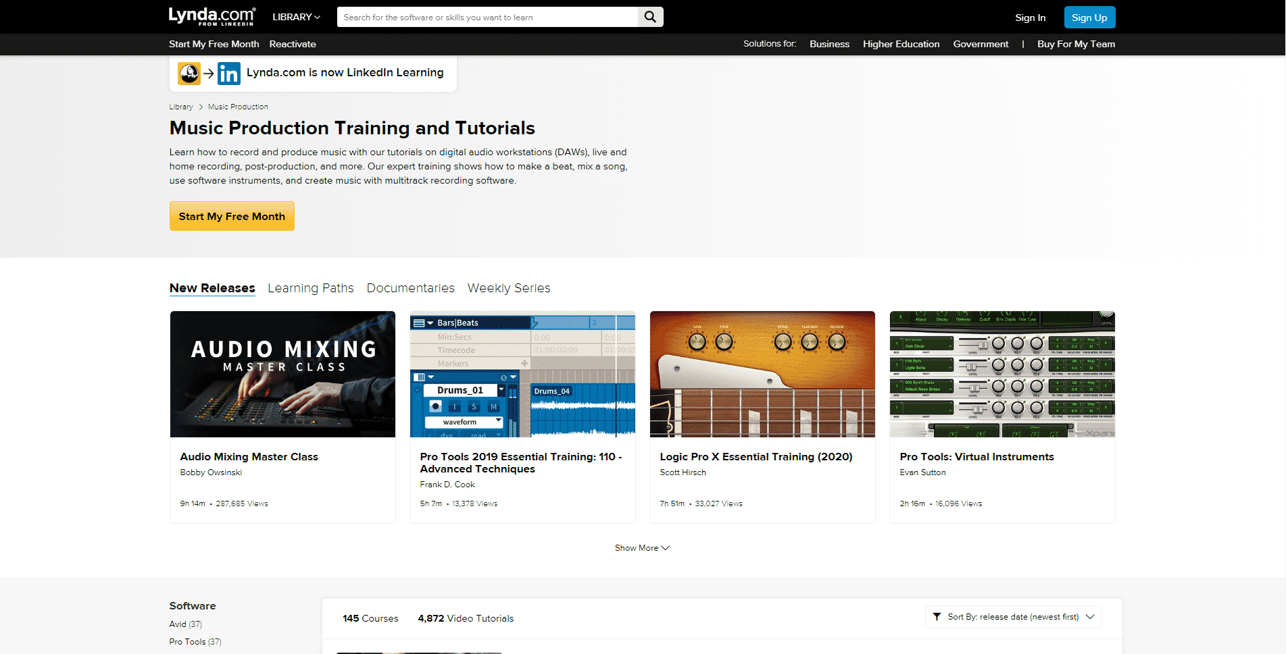The height and width of the screenshot is (654, 1286).
Task: Filter by Avid (37) software
Action: click(x=185, y=624)
